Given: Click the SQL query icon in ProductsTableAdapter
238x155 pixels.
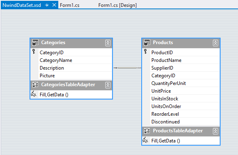Looking at the screenshot, I should pos(145,140).
